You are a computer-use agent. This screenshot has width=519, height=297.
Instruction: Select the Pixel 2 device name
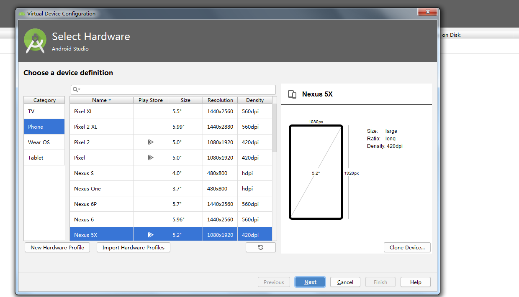(x=82, y=142)
